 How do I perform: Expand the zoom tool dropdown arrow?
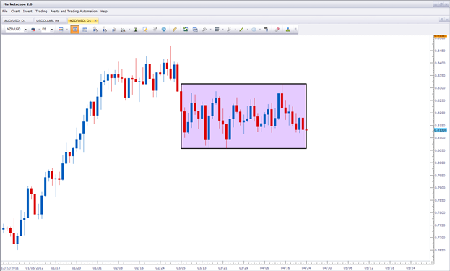point(211,30)
